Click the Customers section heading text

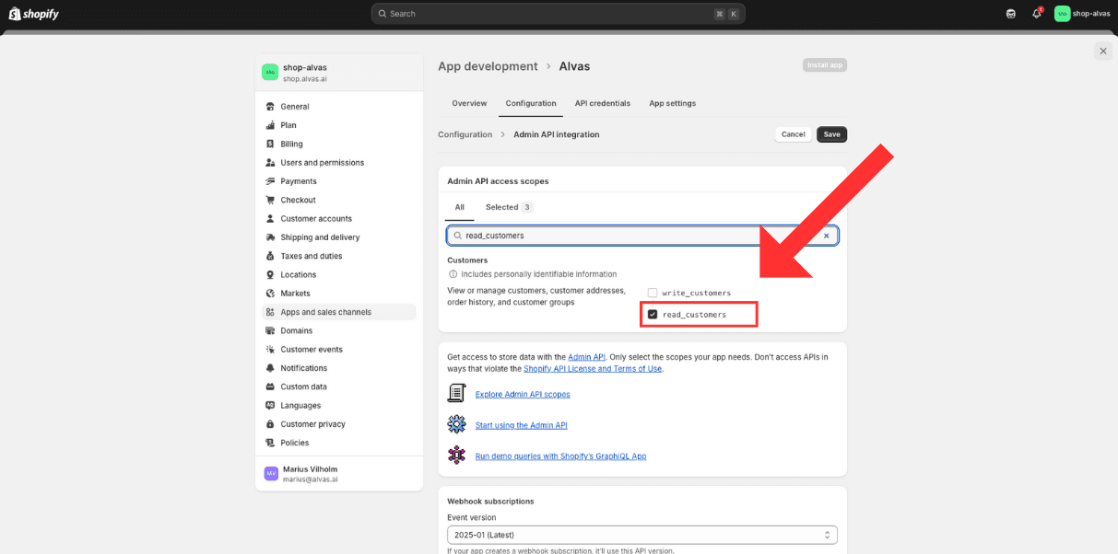tap(467, 260)
